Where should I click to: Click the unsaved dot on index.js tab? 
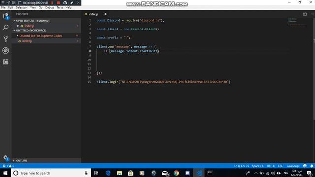point(105,14)
